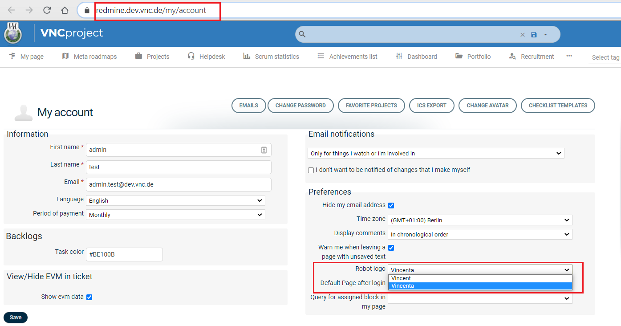The width and height of the screenshot is (621, 326).
Task: Uncheck Hide my email address
Action: click(391, 205)
